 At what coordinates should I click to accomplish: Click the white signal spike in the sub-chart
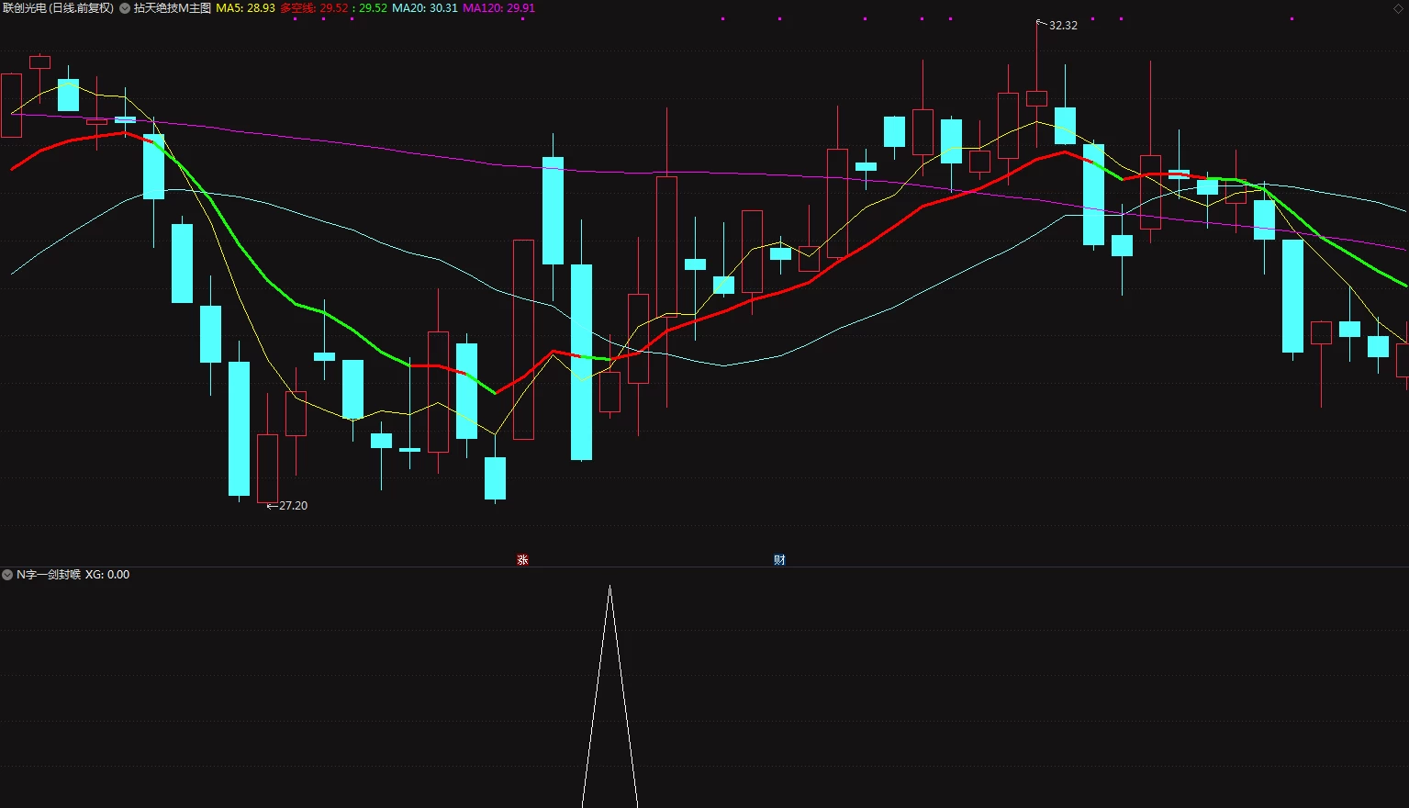[609, 696]
